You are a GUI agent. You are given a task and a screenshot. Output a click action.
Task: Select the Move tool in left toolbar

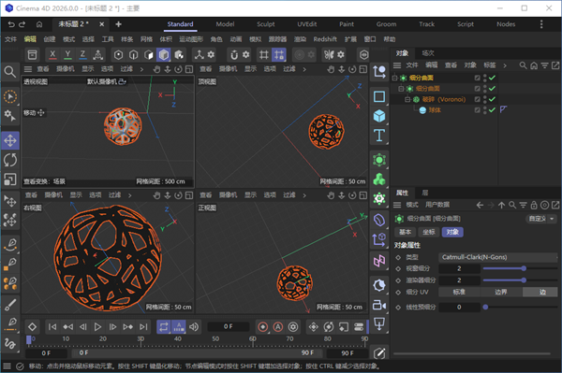pos(10,140)
